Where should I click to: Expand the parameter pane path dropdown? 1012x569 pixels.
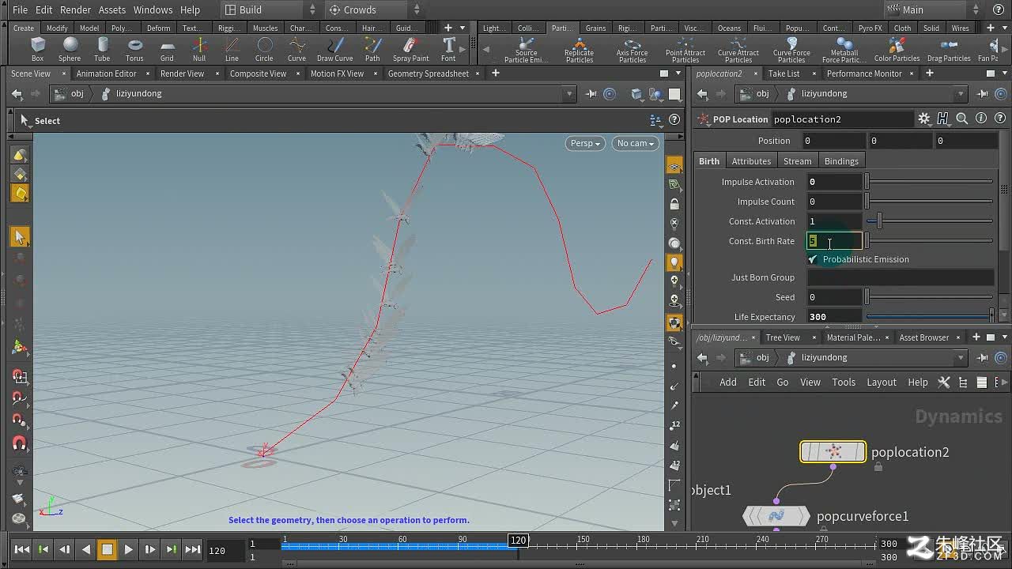pos(961,93)
